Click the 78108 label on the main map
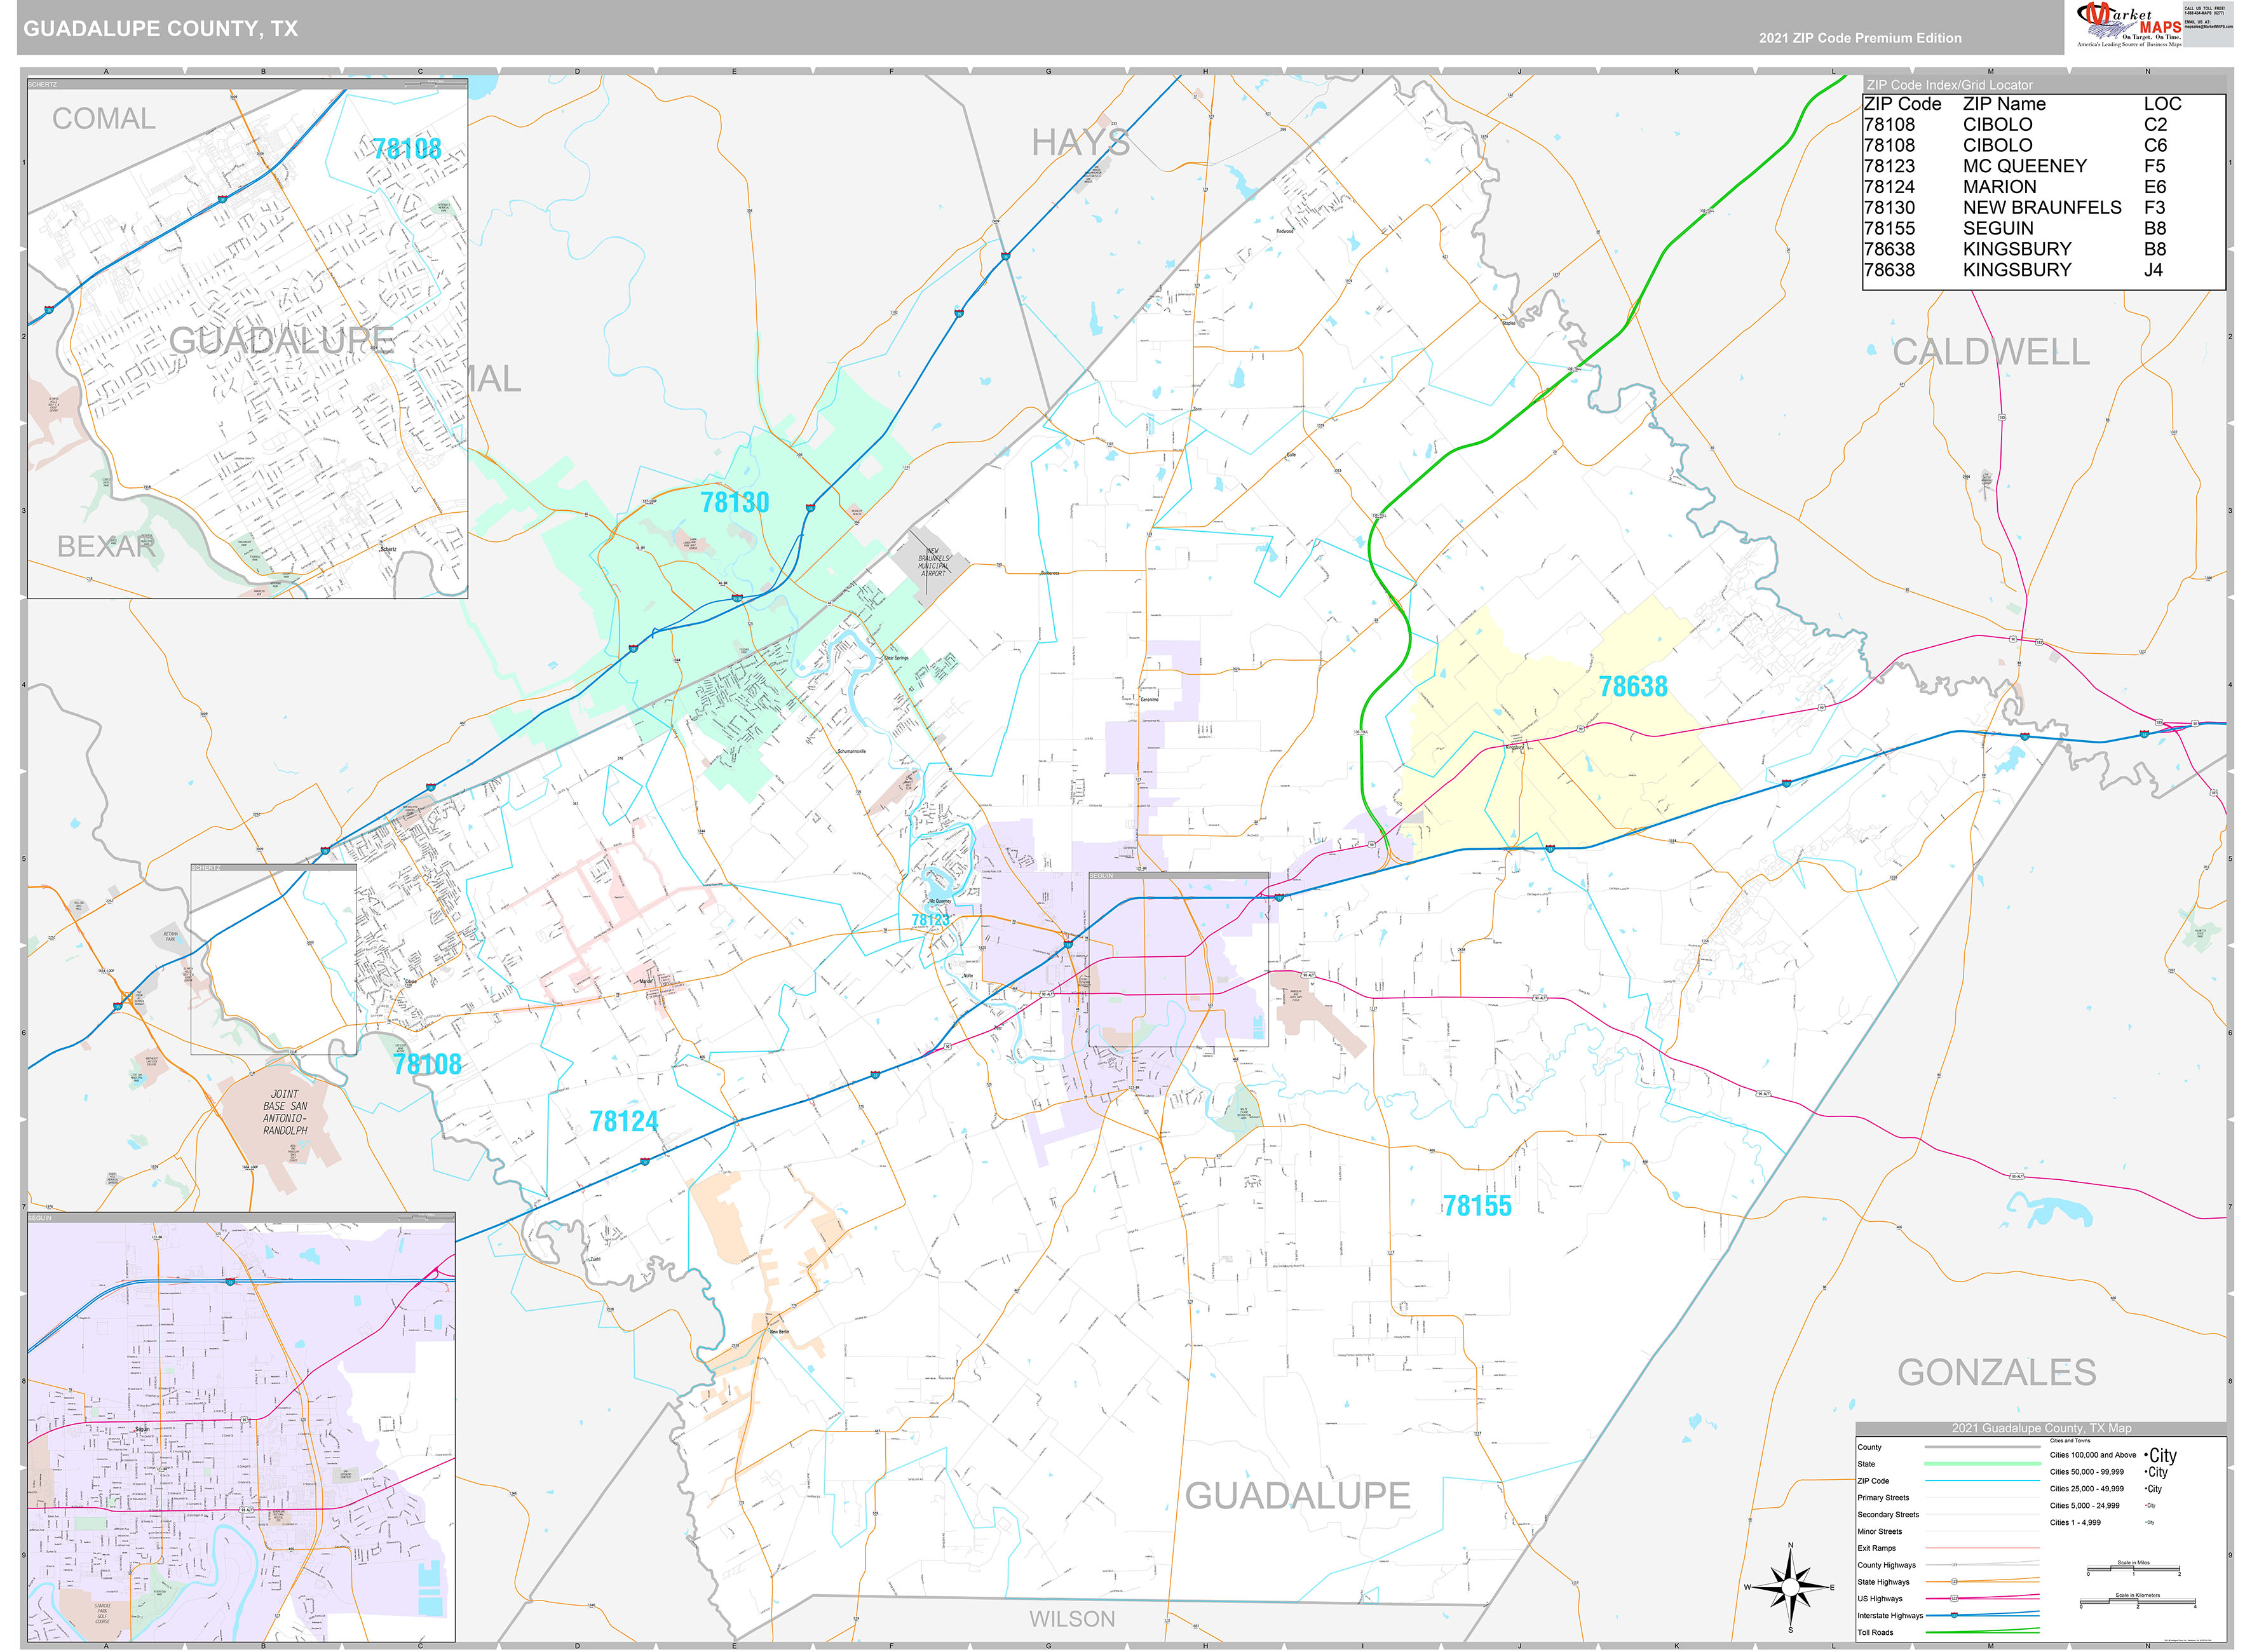The width and height of the screenshot is (2245, 1652). pos(427,1064)
